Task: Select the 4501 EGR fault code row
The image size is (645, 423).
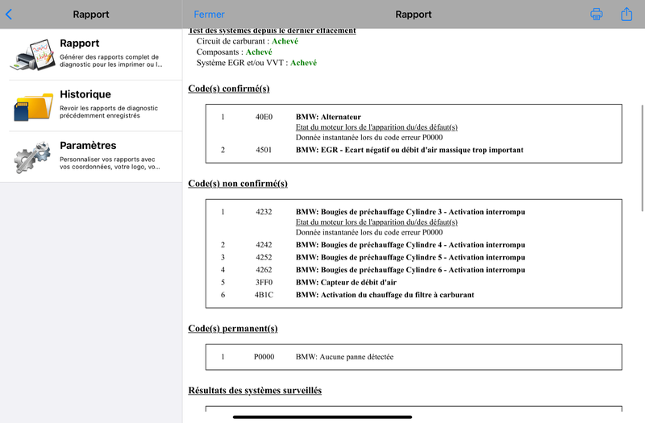Action: click(x=414, y=150)
